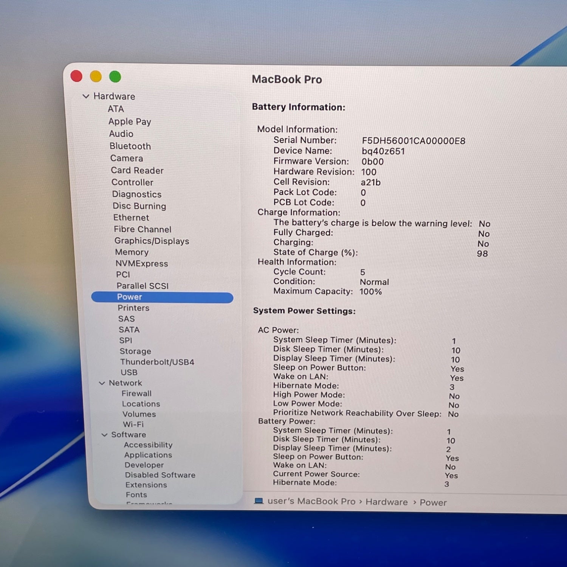
Task: Click Power in the path bar
Action: click(x=433, y=503)
